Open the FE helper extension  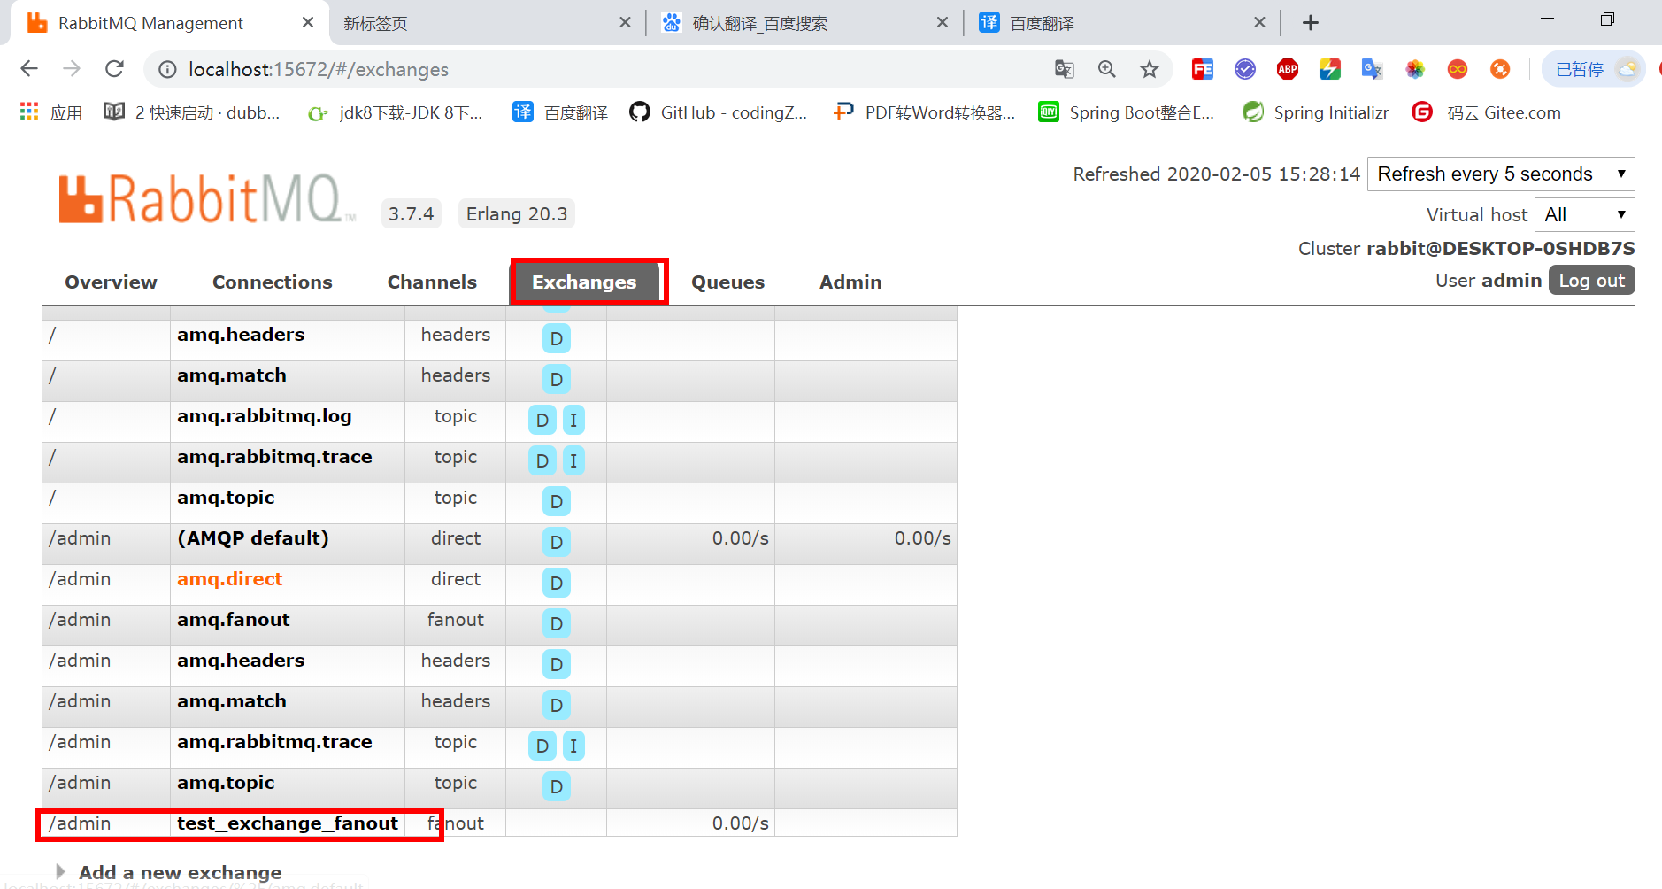[x=1203, y=69]
